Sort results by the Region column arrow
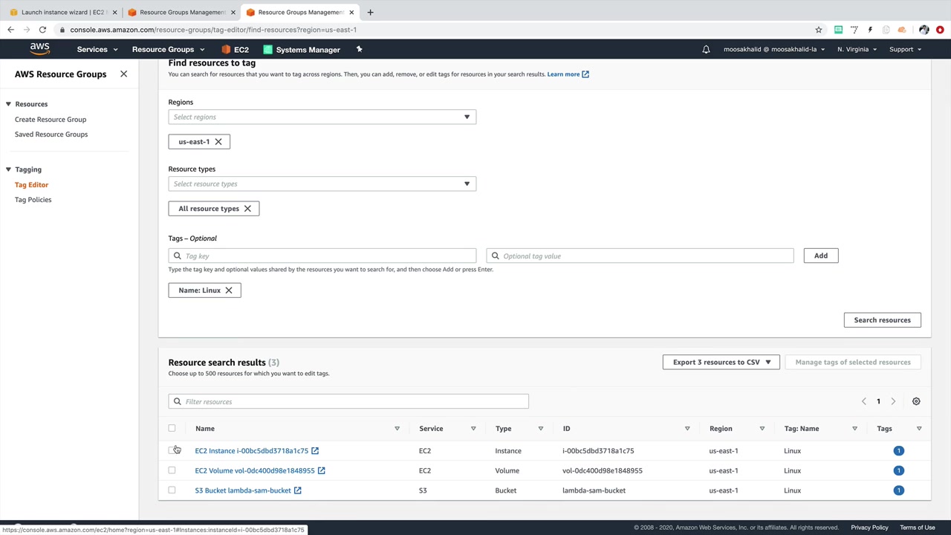The width and height of the screenshot is (951, 535). [x=762, y=429]
